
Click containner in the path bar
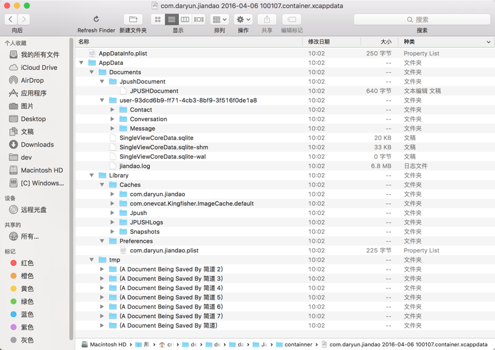pyautogui.click(x=295, y=344)
